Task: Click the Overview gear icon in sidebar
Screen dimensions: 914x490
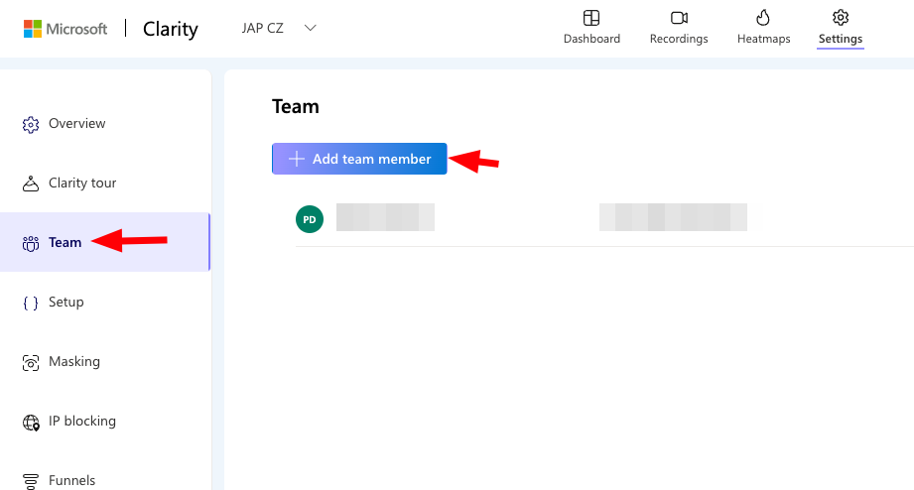Action: click(31, 125)
